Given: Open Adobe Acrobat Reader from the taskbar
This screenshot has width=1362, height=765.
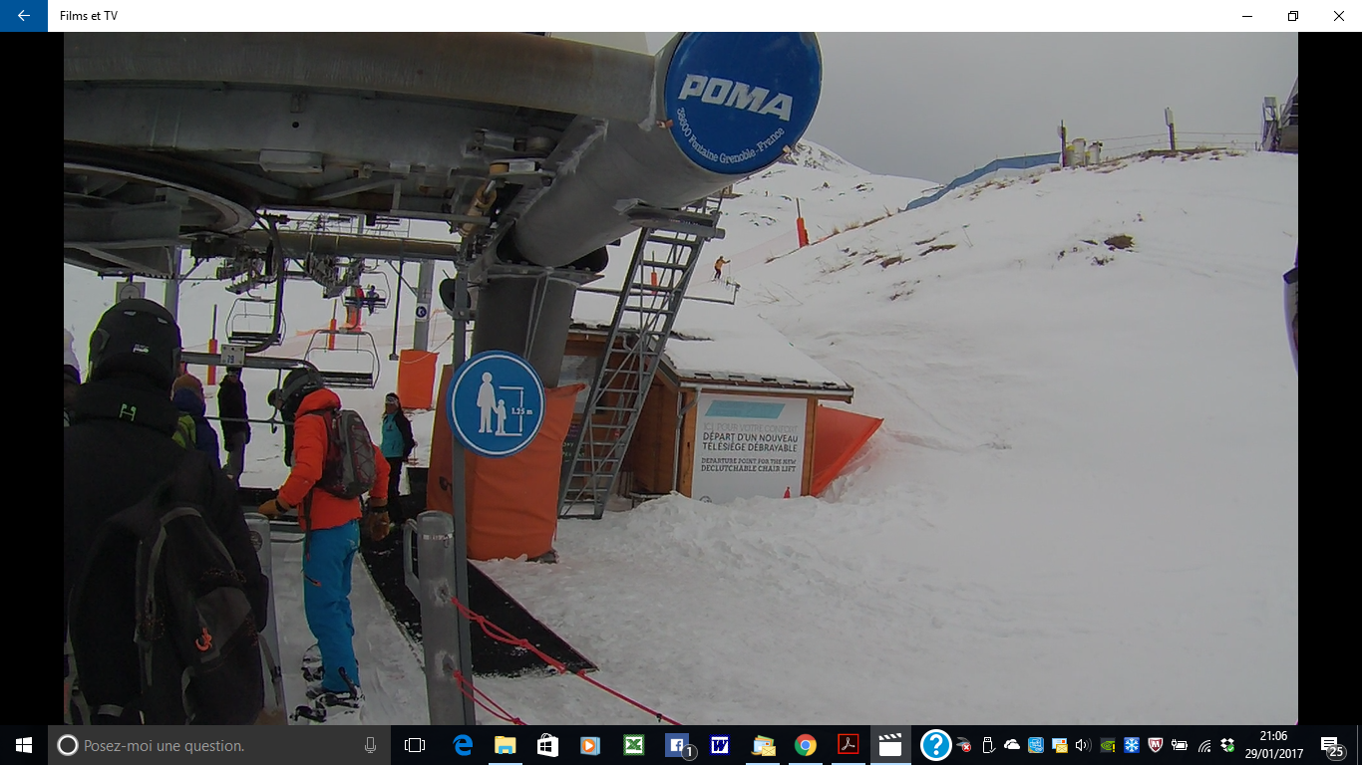Looking at the screenshot, I should coord(848,745).
